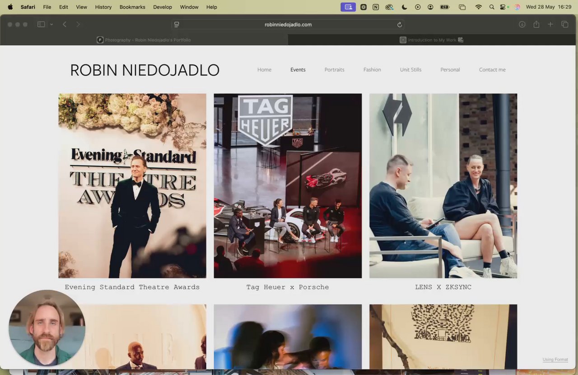Expand the tab group dropdown arrow
The width and height of the screenshot is (578, 375).
tap(51, 24)
